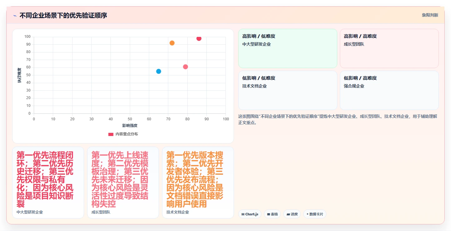Click the orange card starting 第一优先版本搜索
The height and width of the screenshot is (231, 451).
198,183
